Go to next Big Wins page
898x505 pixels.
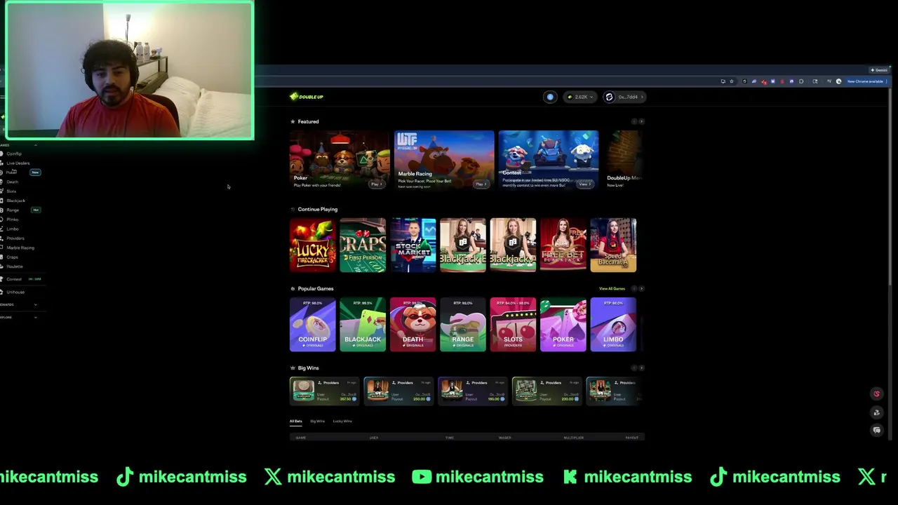coord(641,368)
